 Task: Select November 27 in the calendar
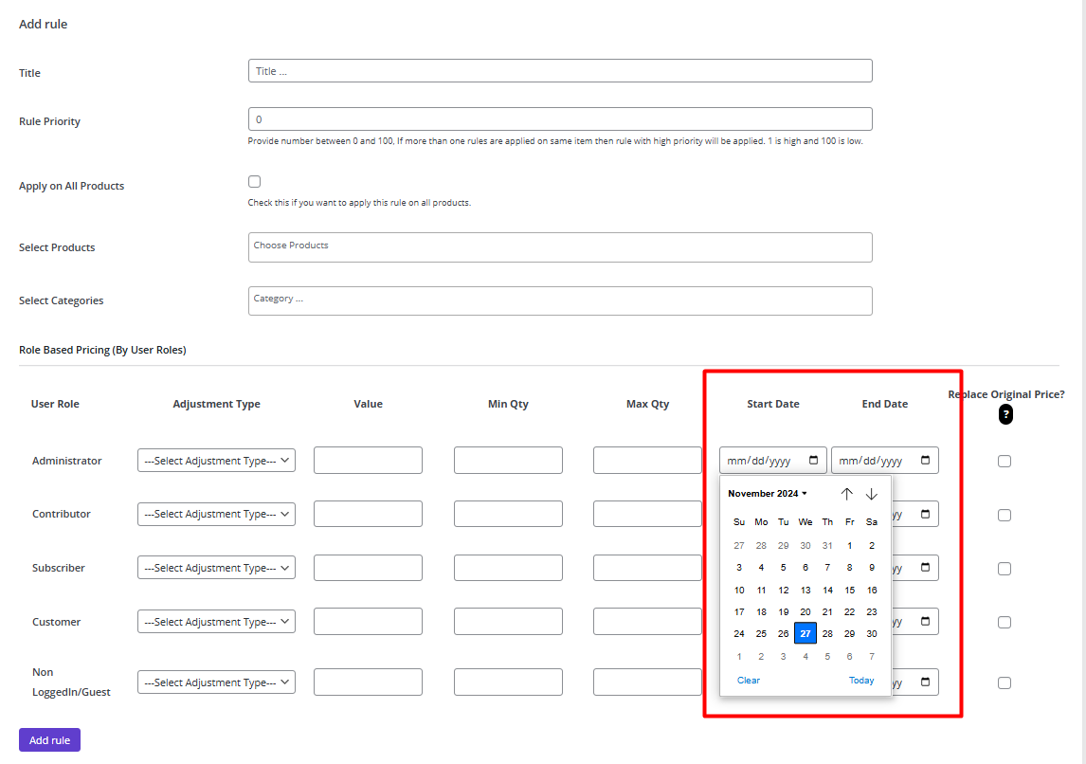[805, 633]
